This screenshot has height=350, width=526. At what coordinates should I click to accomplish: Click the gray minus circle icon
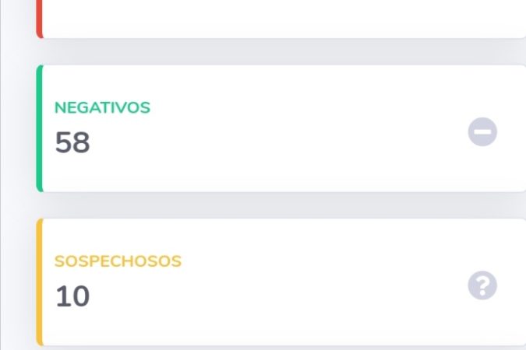point(482,131)
